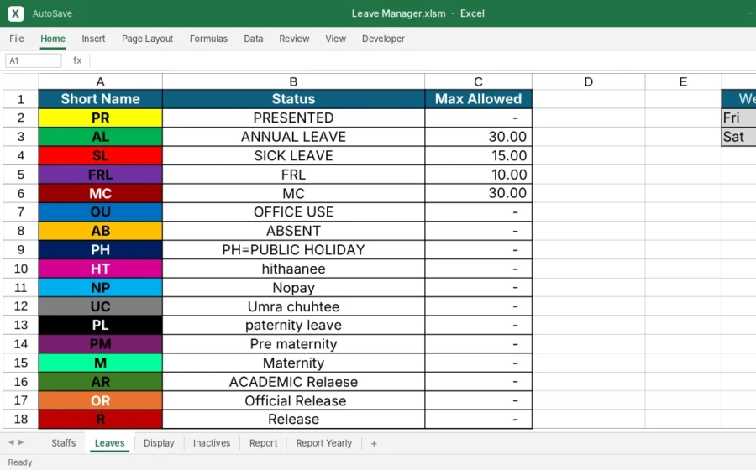Click into the formula bar field
The width and height of the screenshot is (756, 470).
(422, 60)
